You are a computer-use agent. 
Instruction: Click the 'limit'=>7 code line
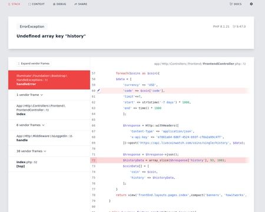pos(132,97)
